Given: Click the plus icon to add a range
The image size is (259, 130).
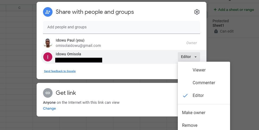Looking at the screenshot, I should coord(215,10).
